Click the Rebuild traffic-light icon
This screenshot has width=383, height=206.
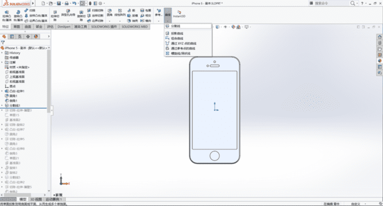point(90,3)
